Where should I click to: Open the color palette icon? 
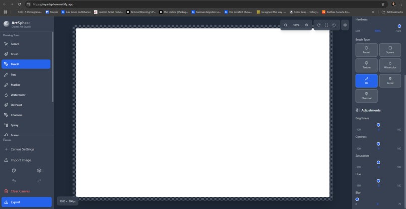14,170
